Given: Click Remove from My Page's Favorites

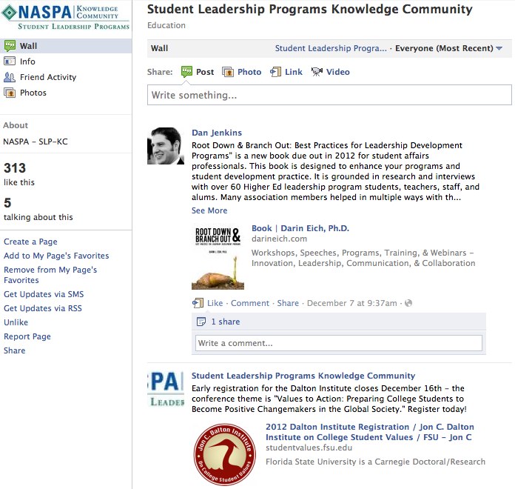Looking at the screenshot, I should (x=50, y=275).
